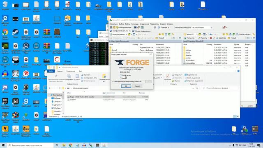Click the Forge install path field

click(x=128, y=81)
